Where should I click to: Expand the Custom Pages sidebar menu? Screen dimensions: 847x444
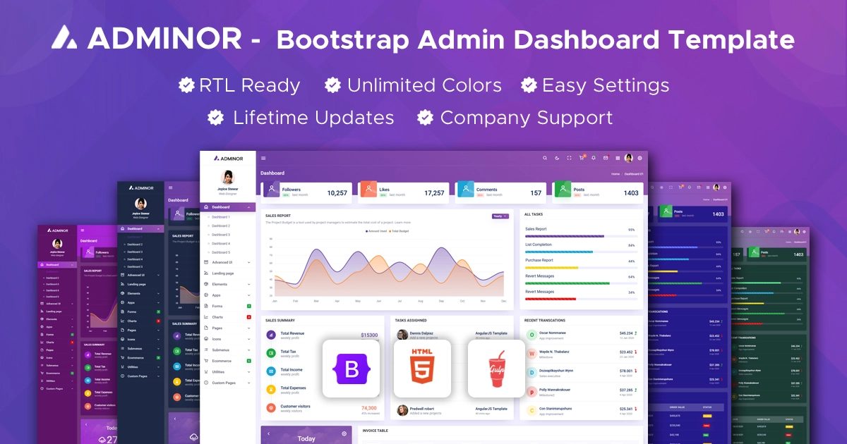pos(227,383)
